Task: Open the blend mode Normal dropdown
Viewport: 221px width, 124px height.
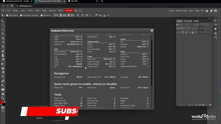Action: click(x=183, y=28)
